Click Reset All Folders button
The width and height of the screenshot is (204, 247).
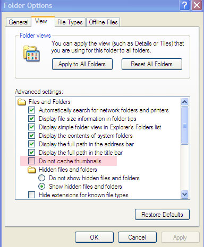coord(152,64)
